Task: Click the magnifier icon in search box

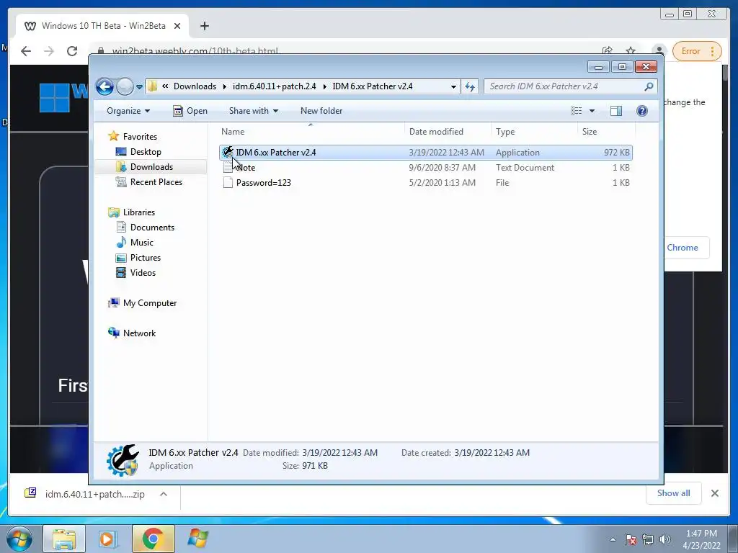Action: point(649,86)
